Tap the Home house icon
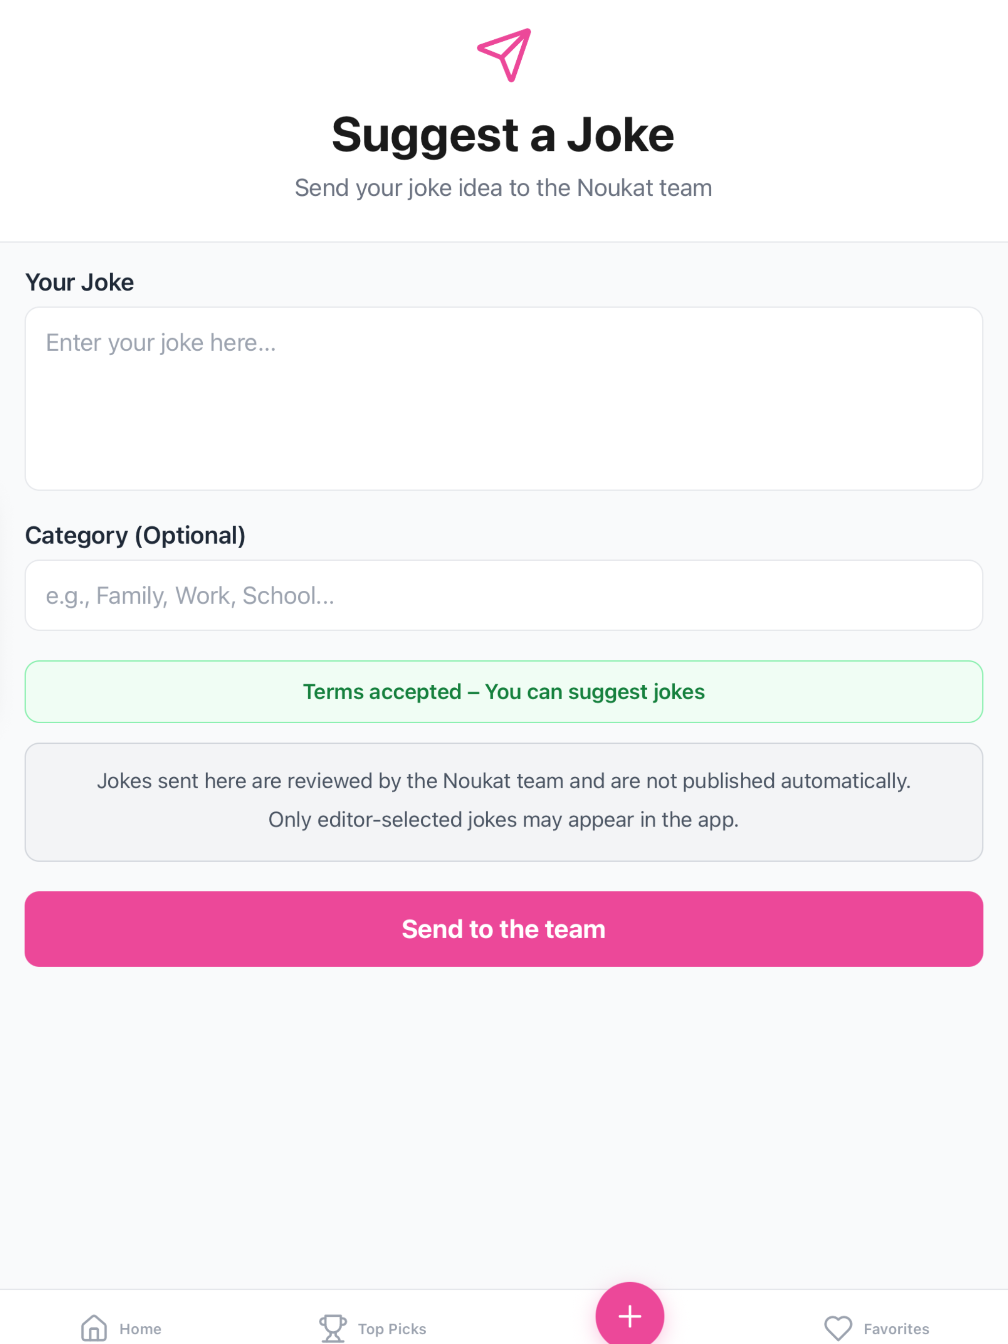The width and height of the screenshot is (1008, 1344). pyautogui.click(x=94, y=1328)
